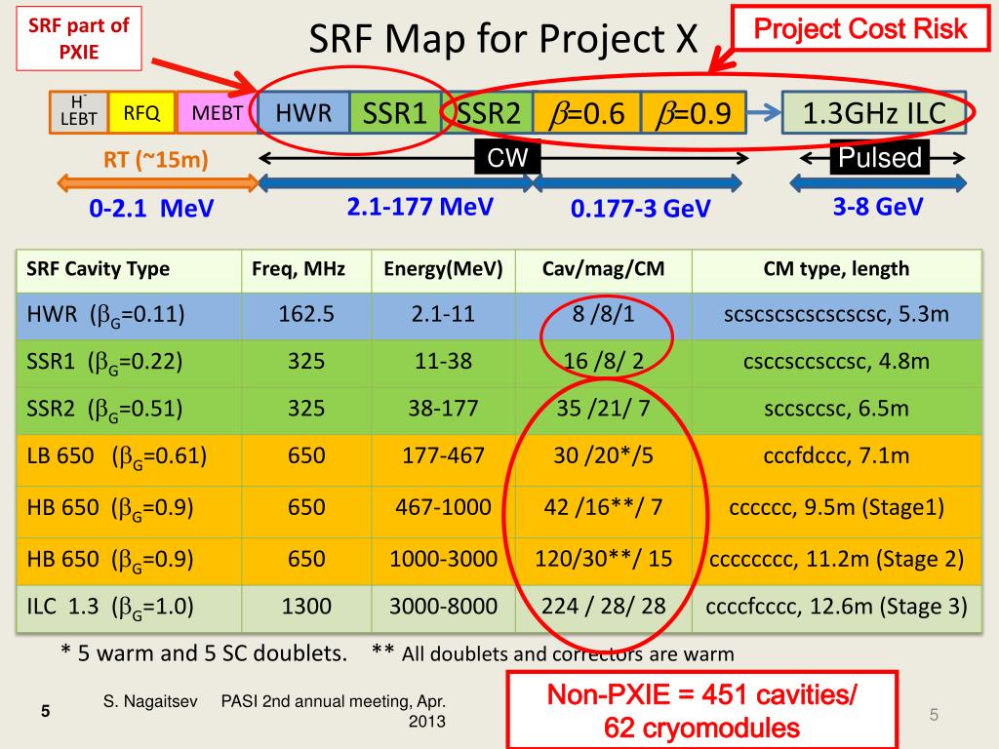Click the '3000-8000' energy cell
Screen dimensions: 999x749
pos(444,607)
